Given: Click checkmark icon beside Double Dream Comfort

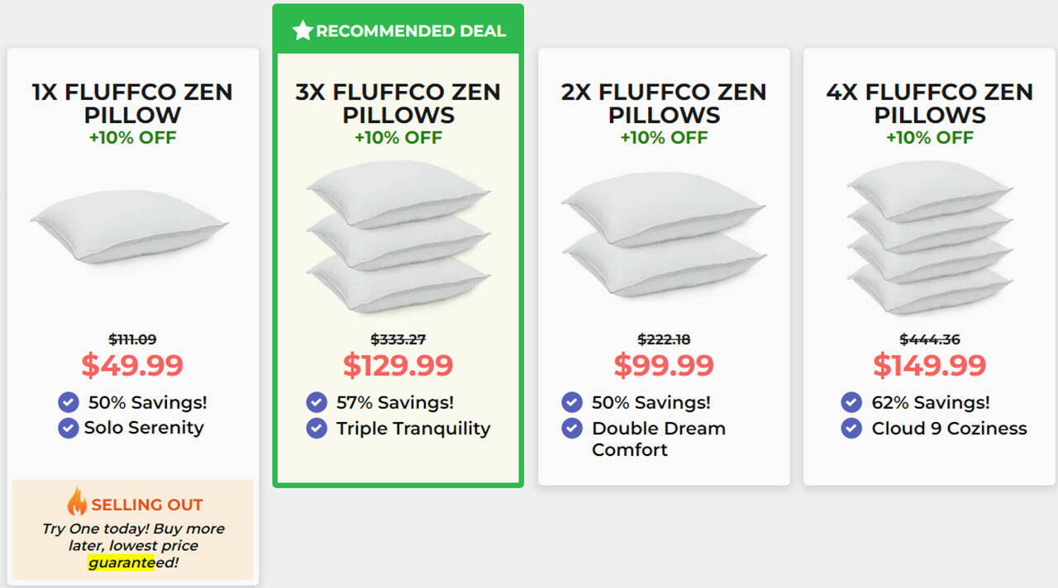Looking at the screenshot, I should click(x=572, y=429).
